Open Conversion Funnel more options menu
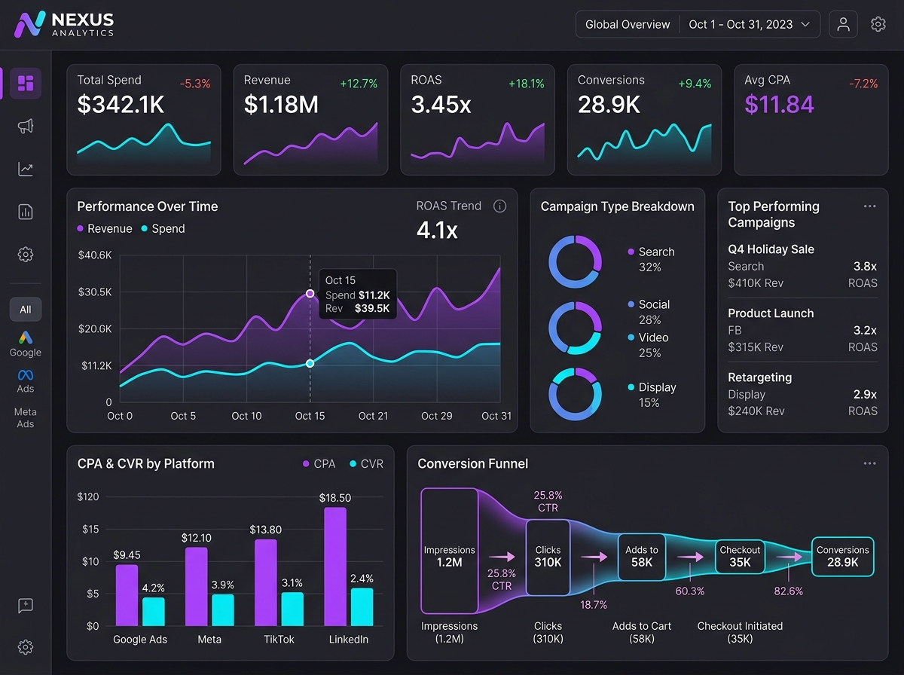The height and width of the screenshot is (675, 904). point(870,463)
